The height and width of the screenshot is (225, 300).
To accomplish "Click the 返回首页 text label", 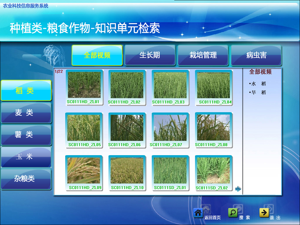I will point(212,217).
